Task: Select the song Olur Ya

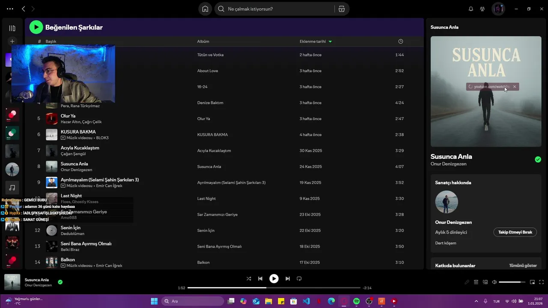Action: (x=68, y=116)
